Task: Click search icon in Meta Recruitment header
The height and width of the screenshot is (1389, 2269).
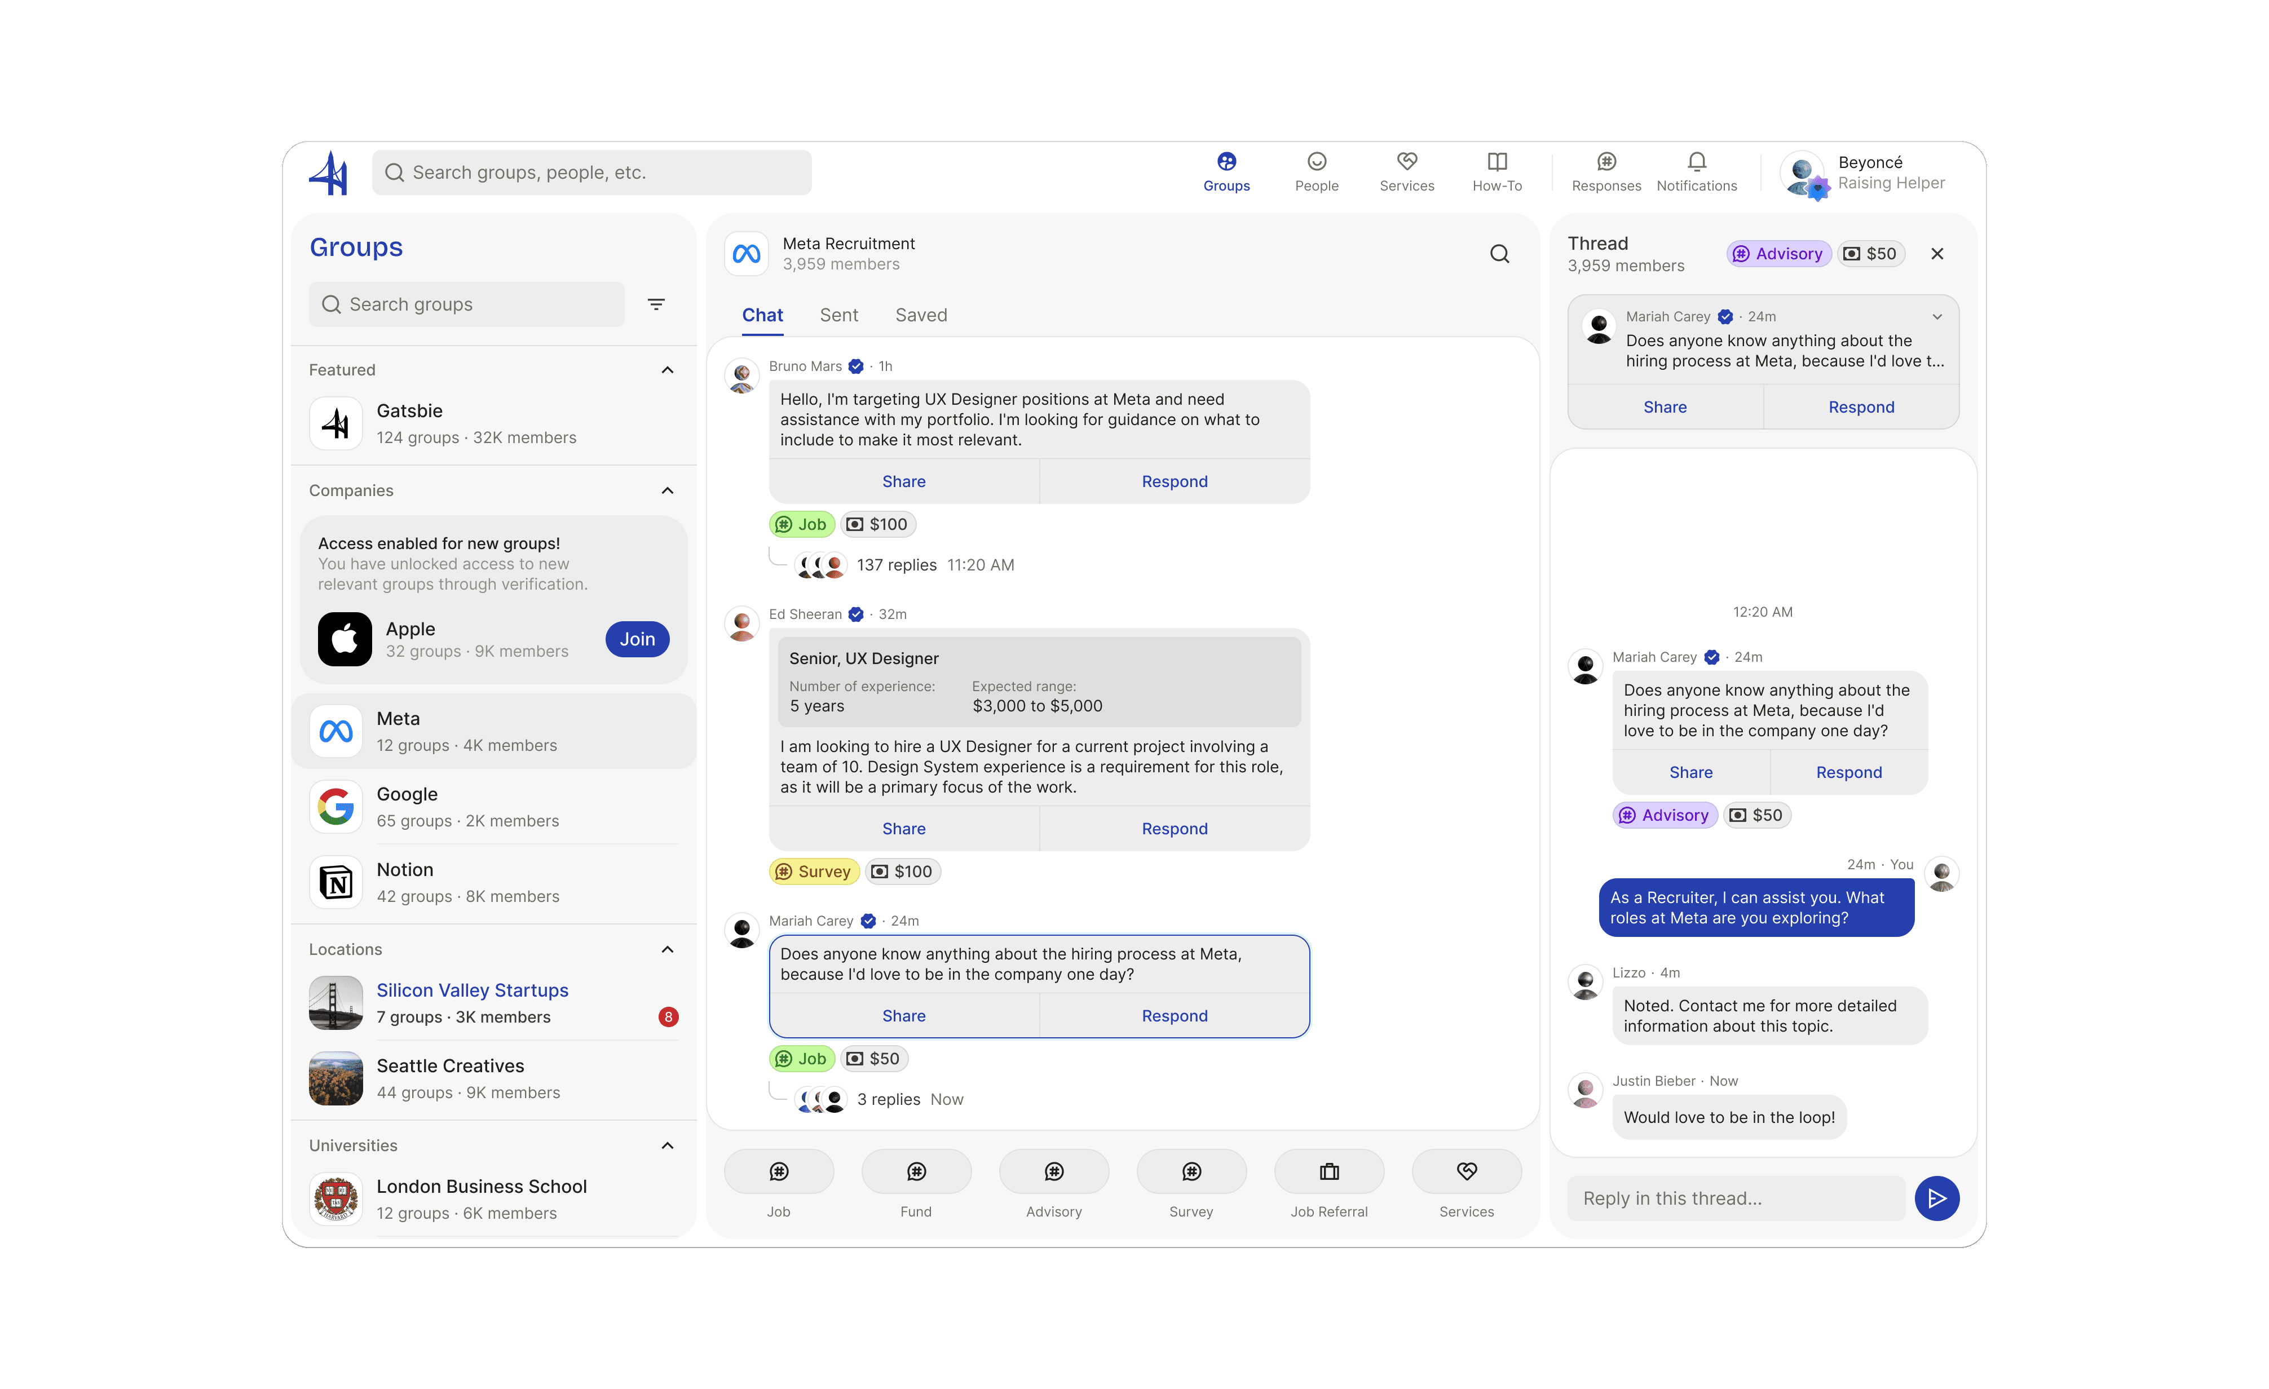Action: 1499,254
